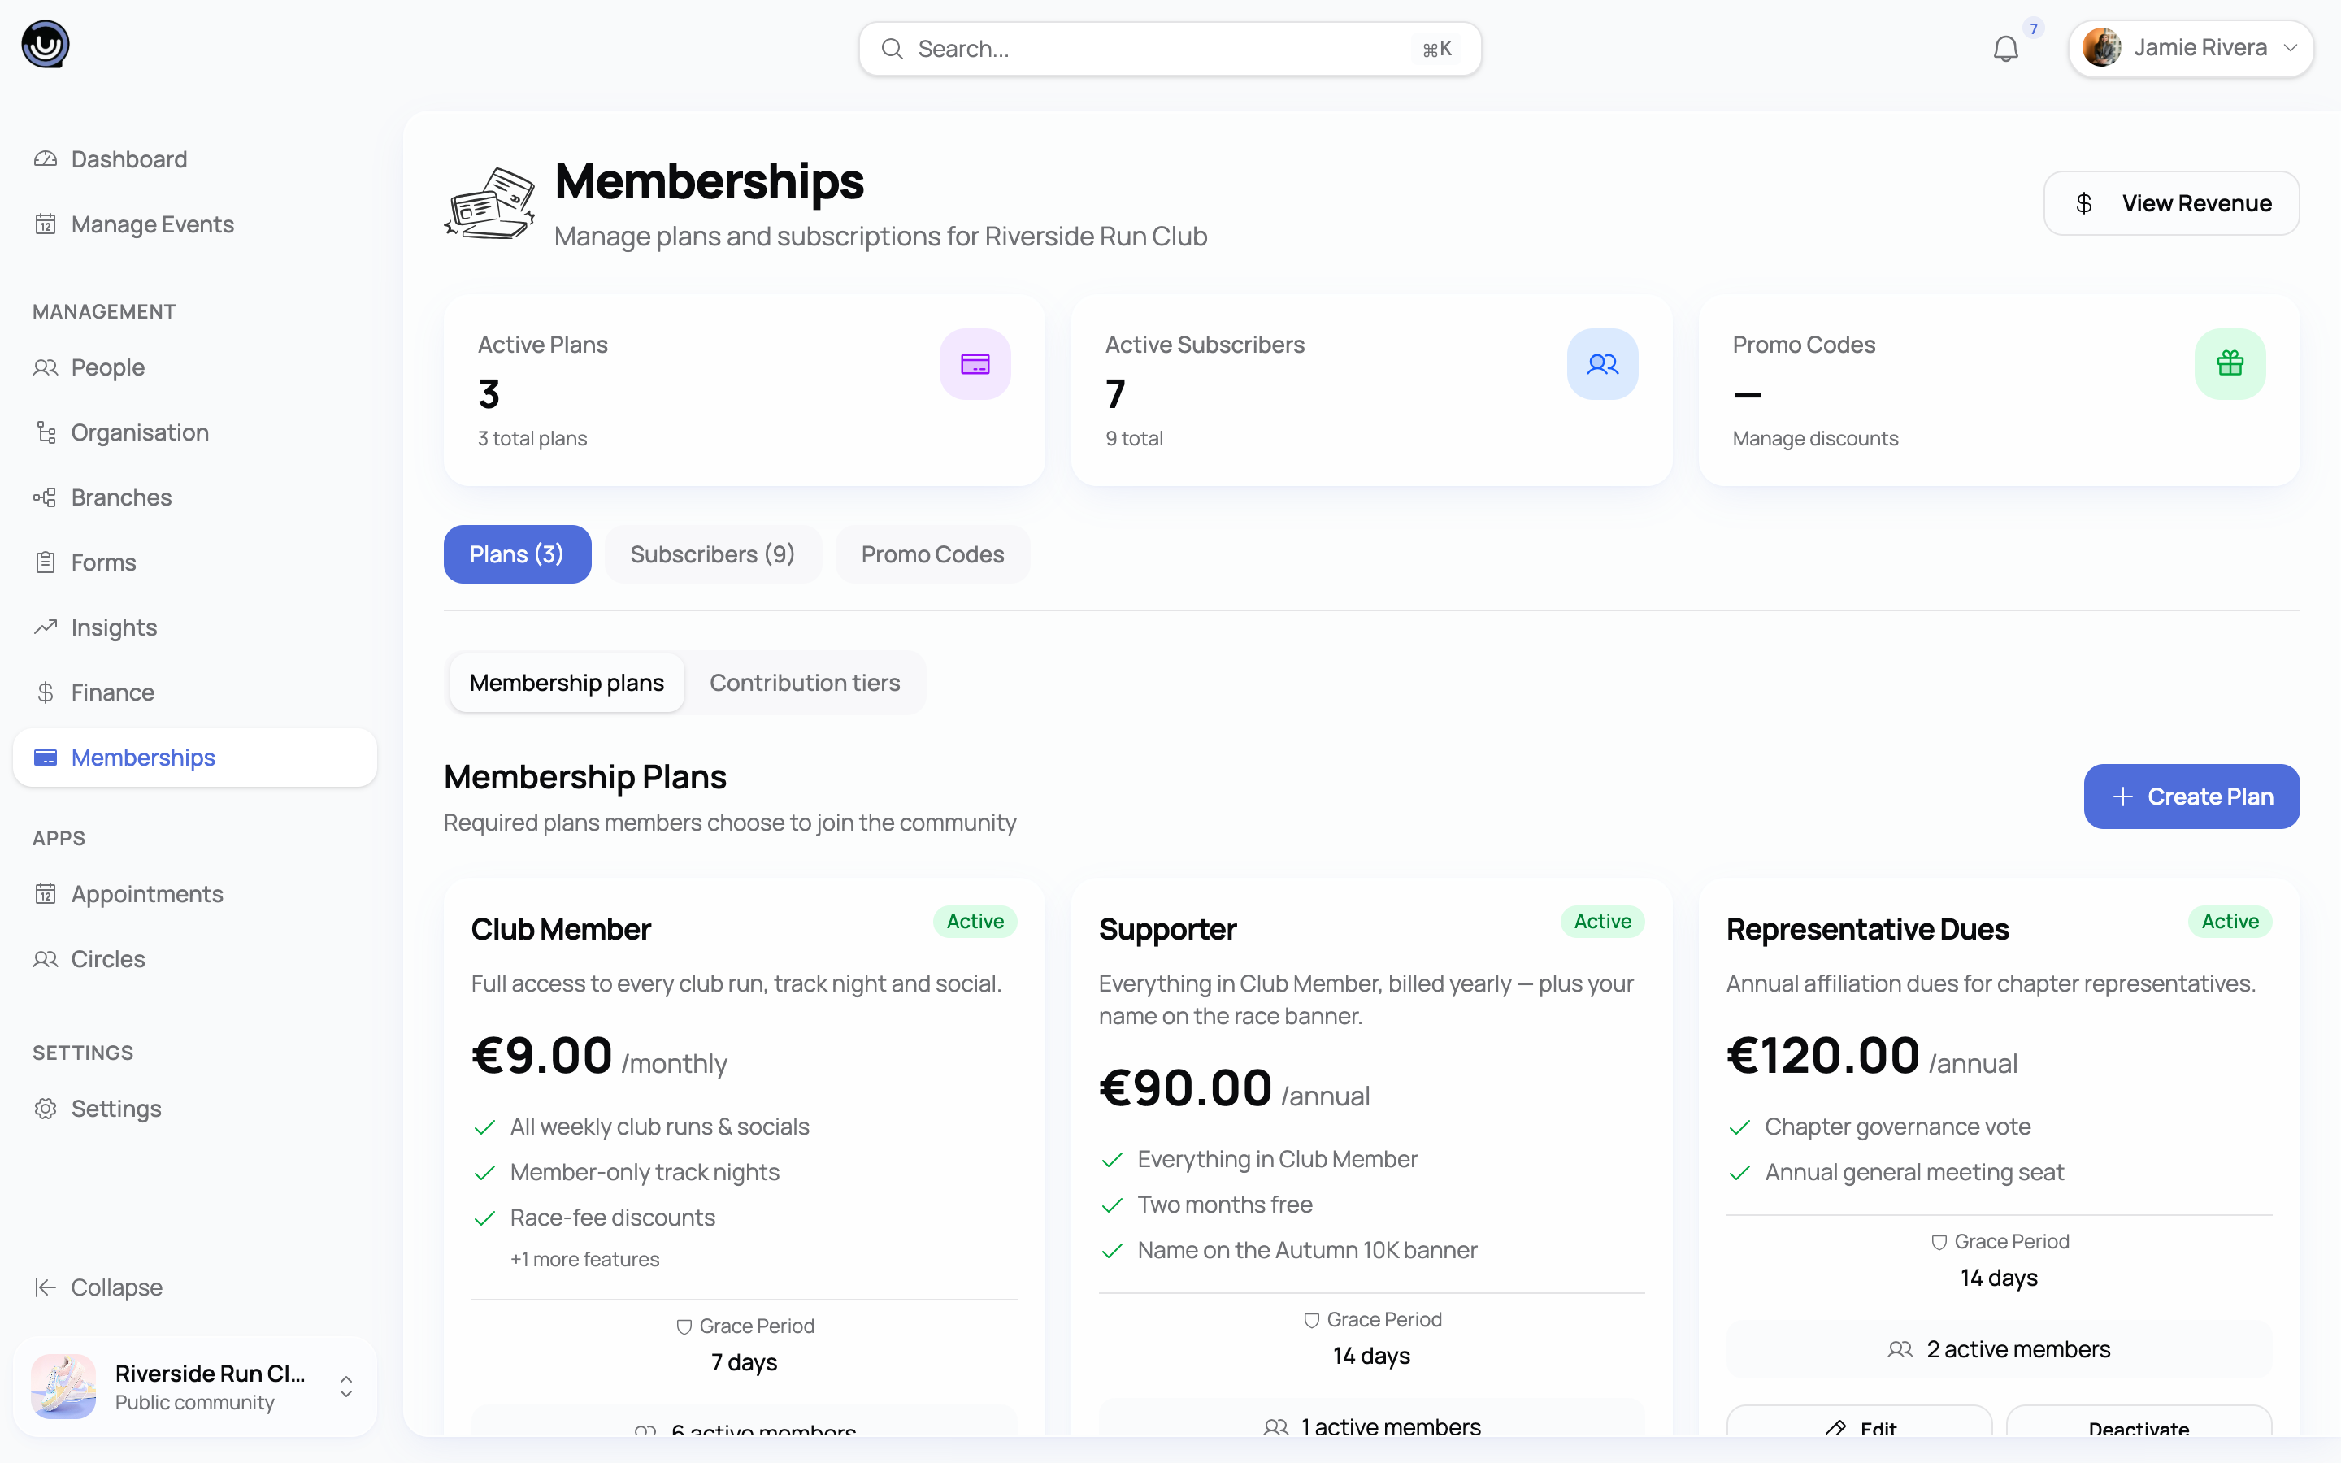The height and width of the screenshot is (1463, 2341).
Task: Click the app logo in top-left
Action: 46,45
